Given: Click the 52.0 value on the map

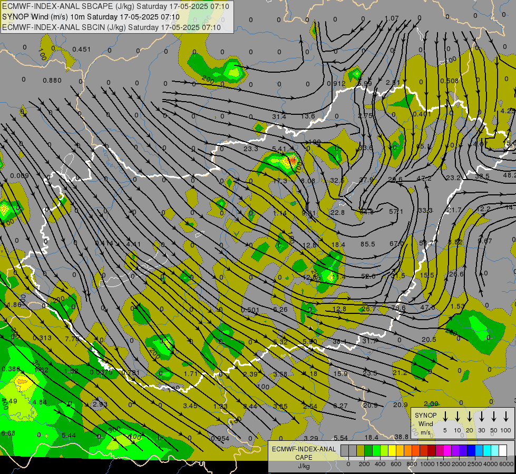Looking at the screenshot, I should point(368,276).
